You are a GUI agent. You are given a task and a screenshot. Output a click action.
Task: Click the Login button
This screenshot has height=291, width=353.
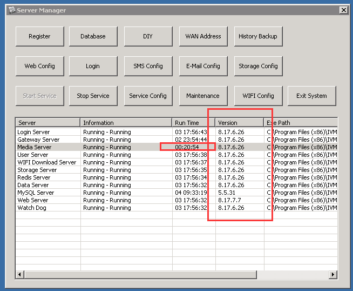point(93,66)
